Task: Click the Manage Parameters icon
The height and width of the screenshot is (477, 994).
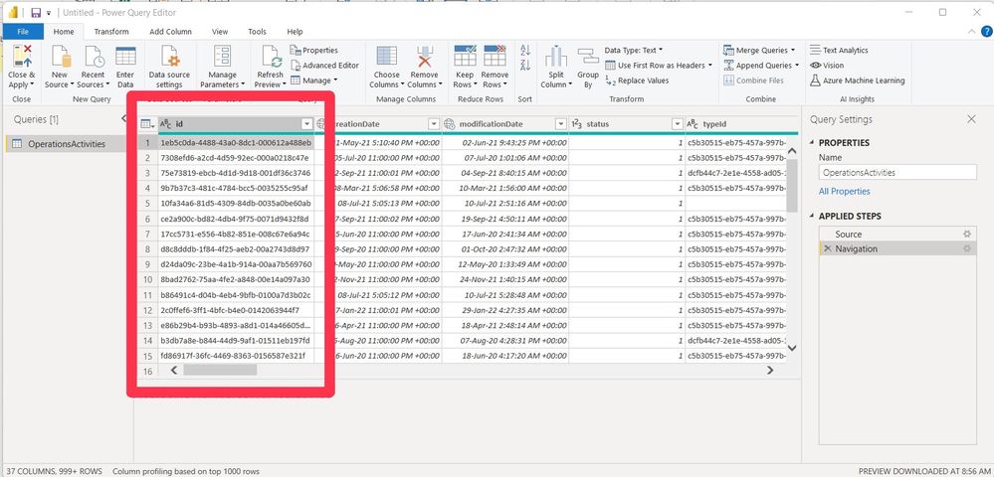Action: pyautogui.click(x=222, y=57)
